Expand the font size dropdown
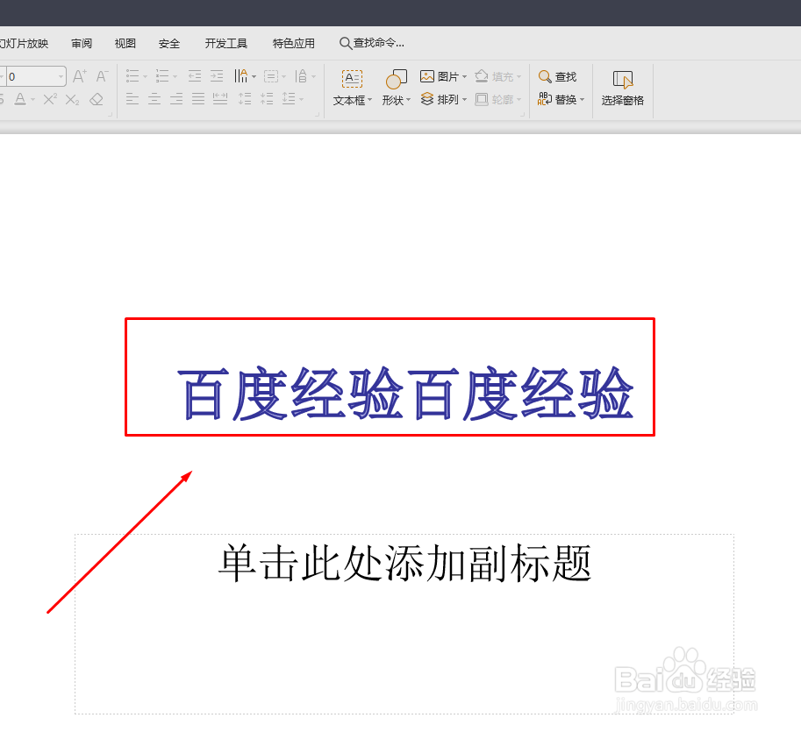The height and width of the screenshot is (732, 801). (x=61, y=76)
